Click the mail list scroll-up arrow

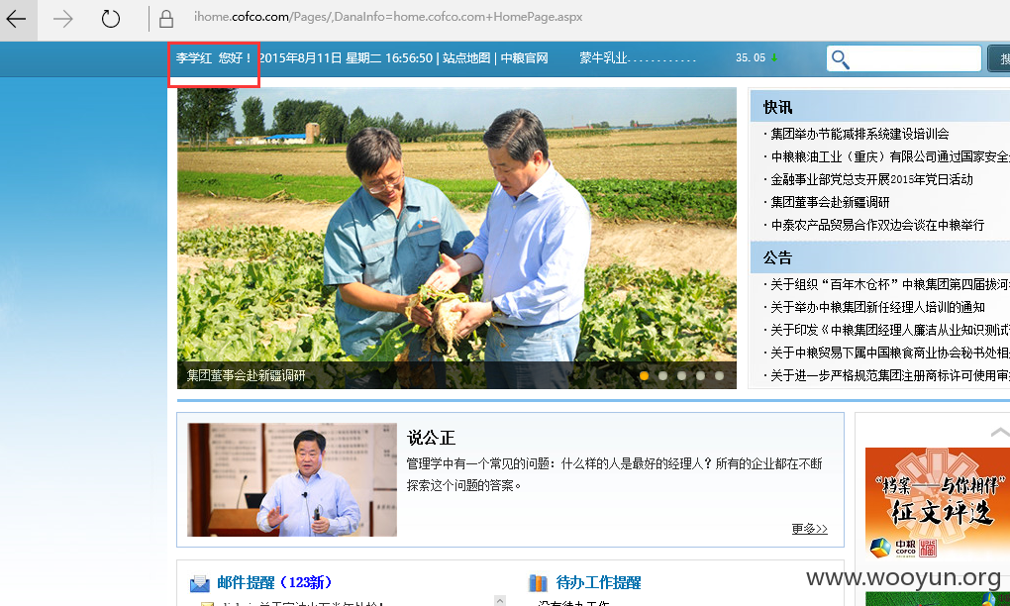(x=500, y=600)
